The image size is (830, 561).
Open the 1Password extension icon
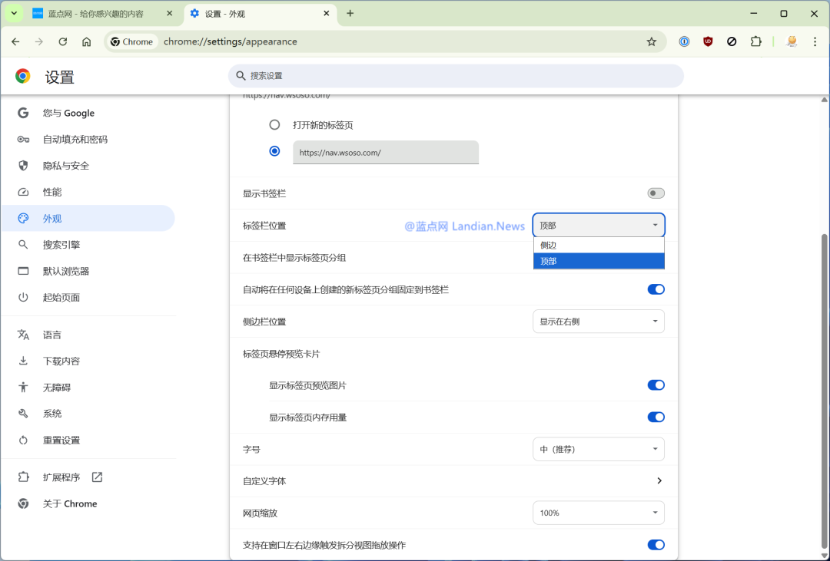[684, 41]
